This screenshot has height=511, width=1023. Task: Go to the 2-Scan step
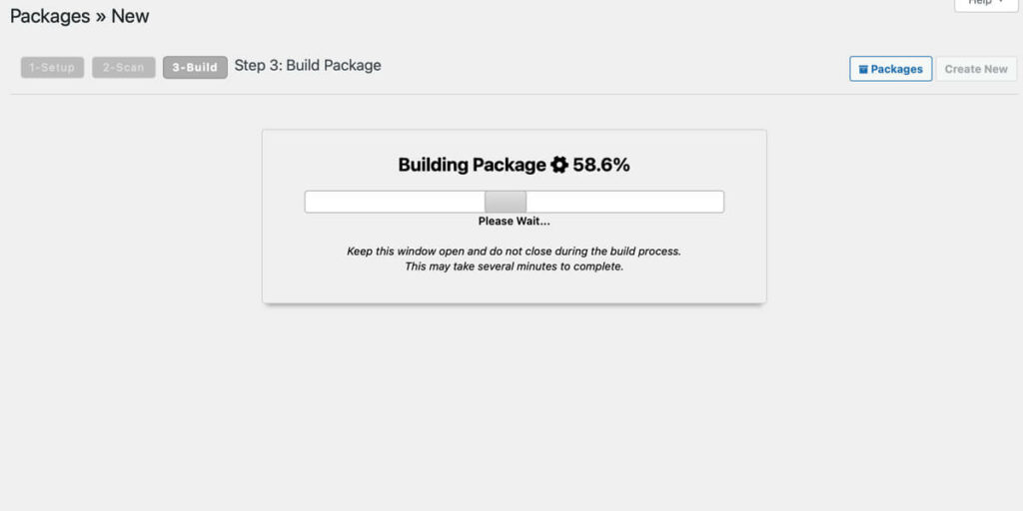click(x=123, y=68)
